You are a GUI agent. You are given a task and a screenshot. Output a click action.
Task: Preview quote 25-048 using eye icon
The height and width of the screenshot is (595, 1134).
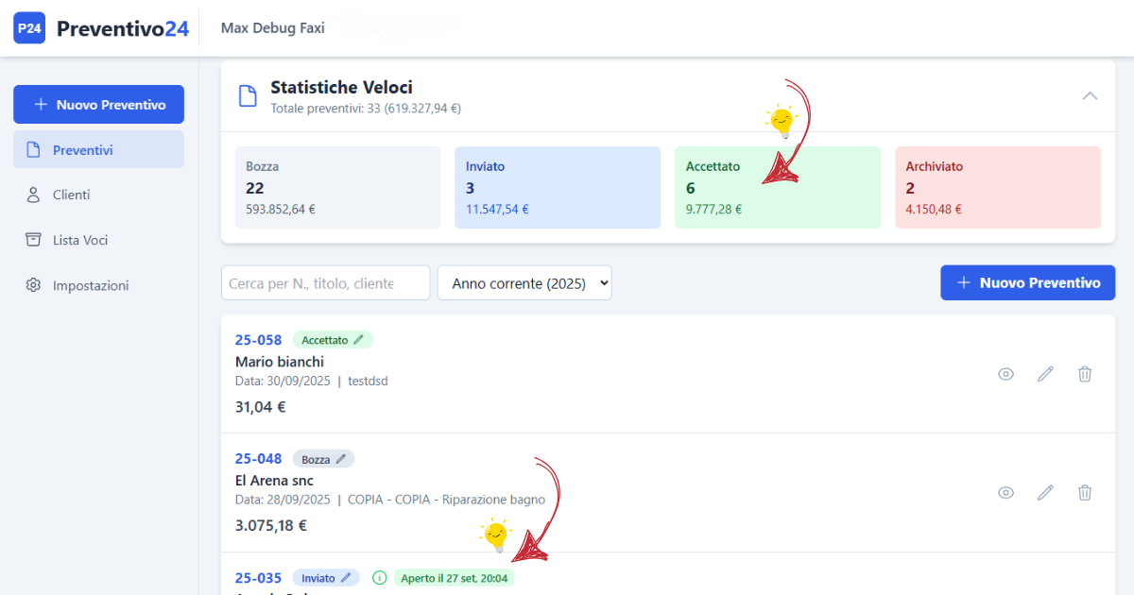pos(1005,493)
